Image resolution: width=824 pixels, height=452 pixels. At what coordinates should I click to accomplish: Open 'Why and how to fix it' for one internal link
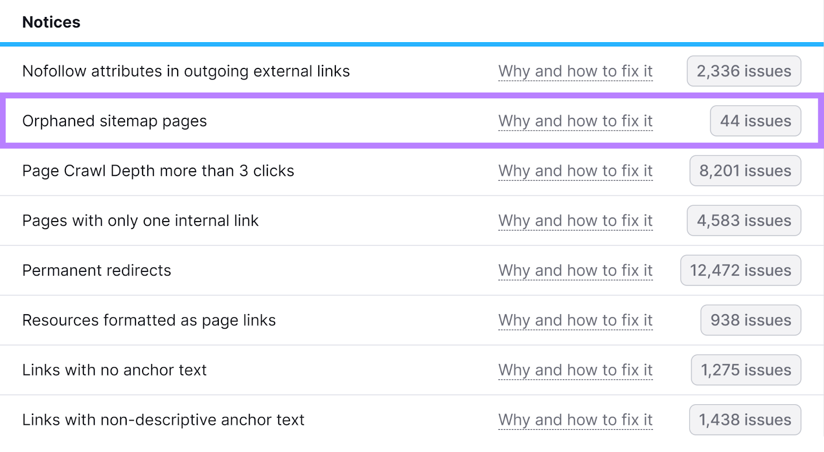pyautogui.click(x=575, y=221)
